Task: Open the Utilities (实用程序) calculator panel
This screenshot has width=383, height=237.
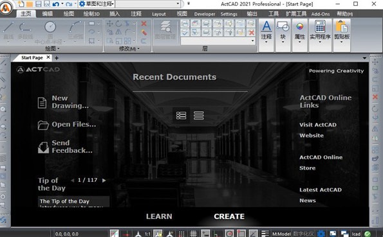Action: coord(320,31)
